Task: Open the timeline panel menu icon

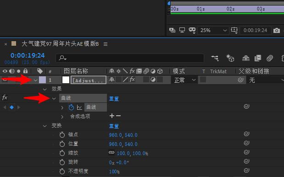Action: 106,44
